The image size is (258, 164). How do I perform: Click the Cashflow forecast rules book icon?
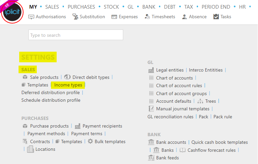click(182, 150)
